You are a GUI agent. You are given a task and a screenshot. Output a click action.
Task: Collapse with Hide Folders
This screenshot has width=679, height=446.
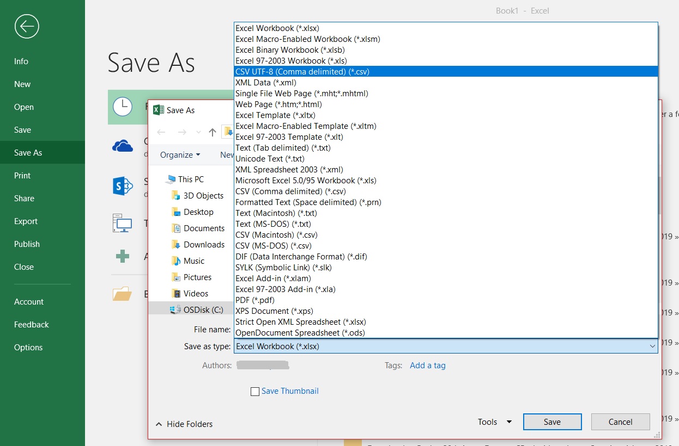click(x=184, y=424)
